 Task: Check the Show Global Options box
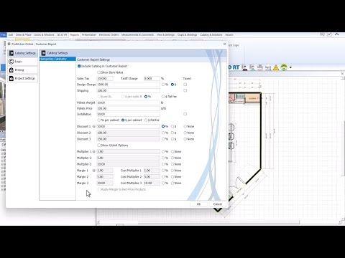(98, 145)
